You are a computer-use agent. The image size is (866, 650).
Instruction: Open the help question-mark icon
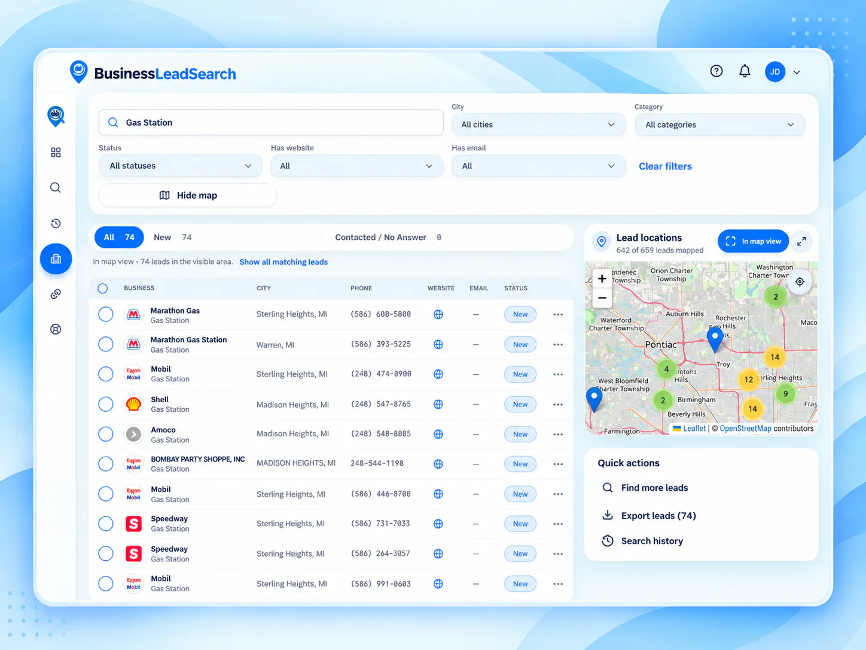tap(716, 71)
